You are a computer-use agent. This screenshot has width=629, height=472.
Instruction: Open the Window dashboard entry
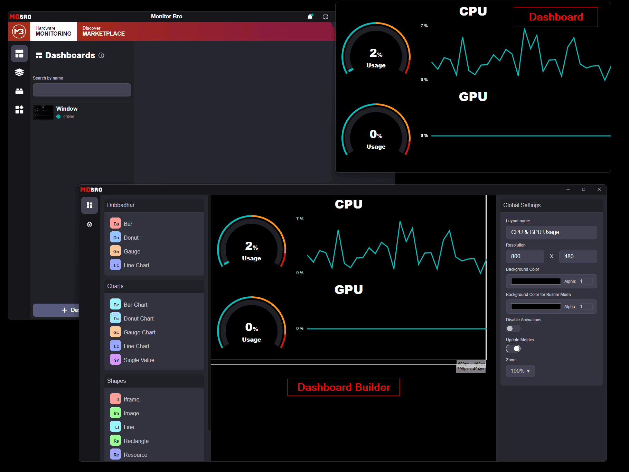click(x=82, y=112)
